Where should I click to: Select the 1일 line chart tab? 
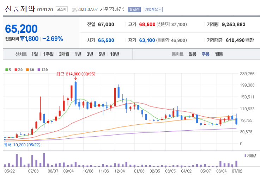[35, 54]
